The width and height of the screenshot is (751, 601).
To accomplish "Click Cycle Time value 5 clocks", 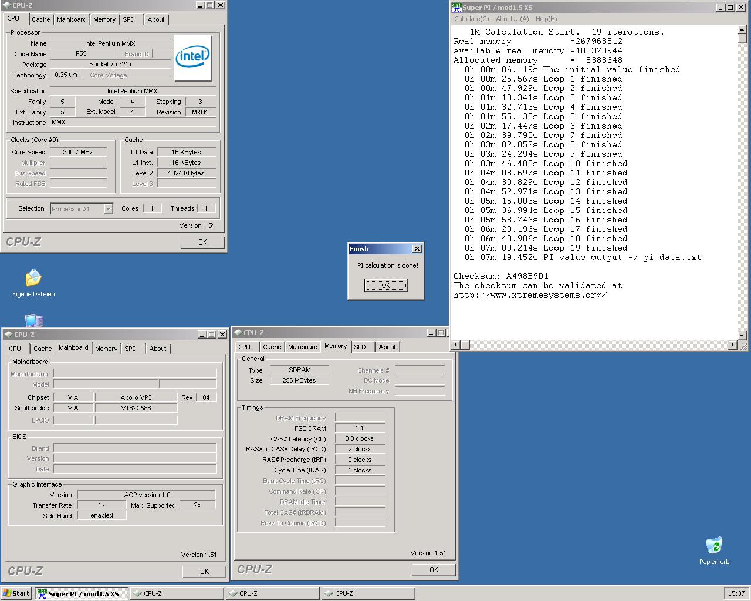I will tap(360, 470).
